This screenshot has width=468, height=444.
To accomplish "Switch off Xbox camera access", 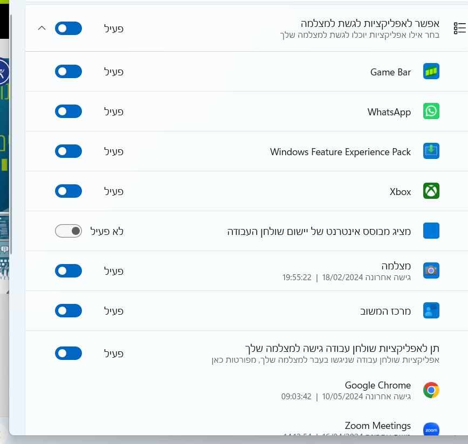I will [x=68, y=191].
